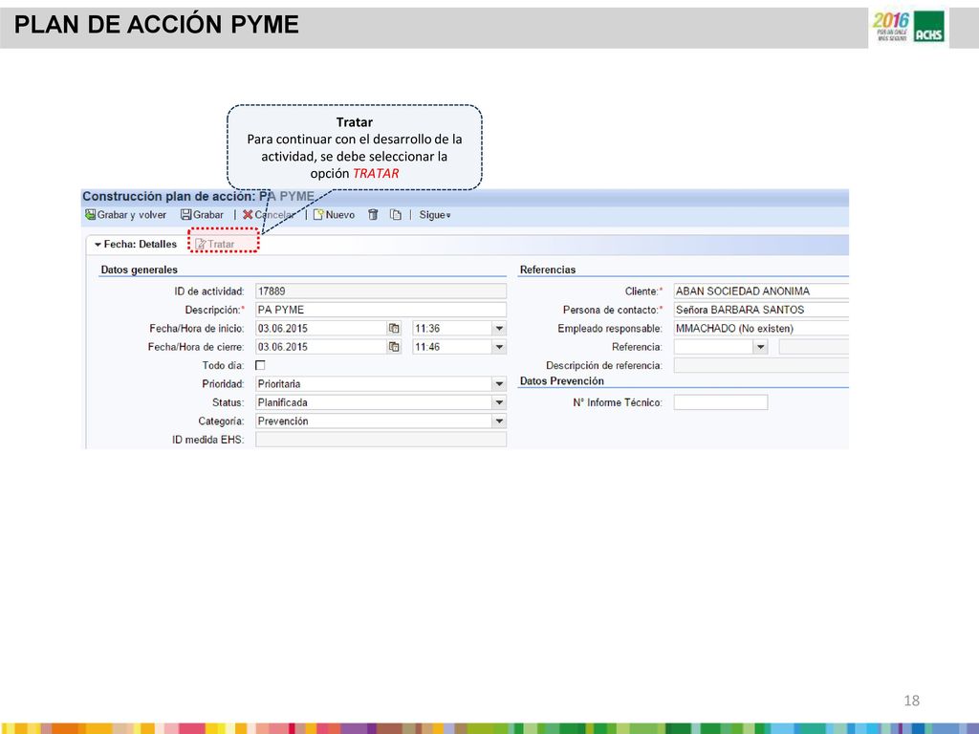This screenshot has height=734, width=979.
Task: Select the Tratar edit option
Action: (x=215, y=244)
